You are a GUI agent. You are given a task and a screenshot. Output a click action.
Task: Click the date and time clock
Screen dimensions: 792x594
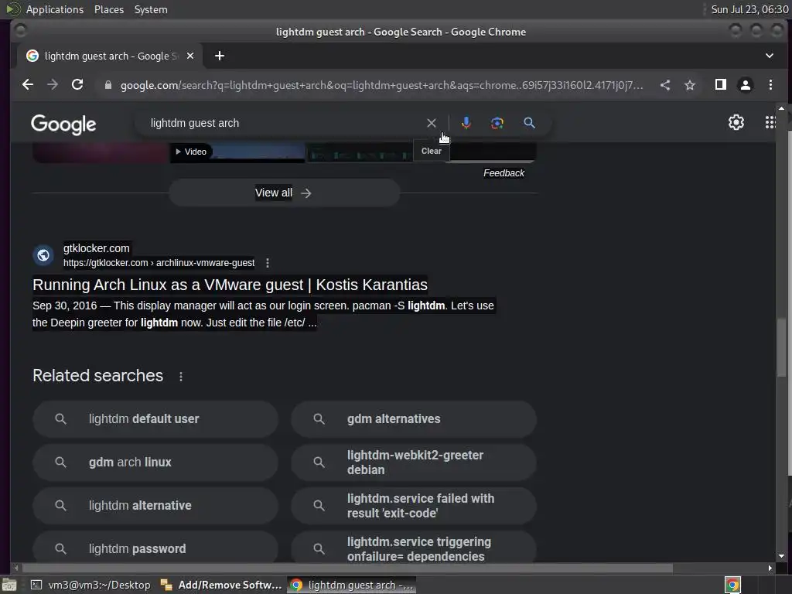point(749,9)
